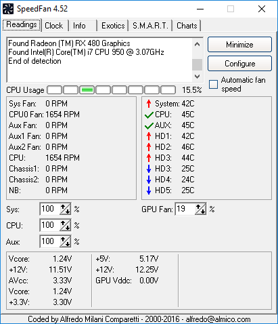Click the '+12V: 12.25V' voltage reading

[x=127, y=270]
